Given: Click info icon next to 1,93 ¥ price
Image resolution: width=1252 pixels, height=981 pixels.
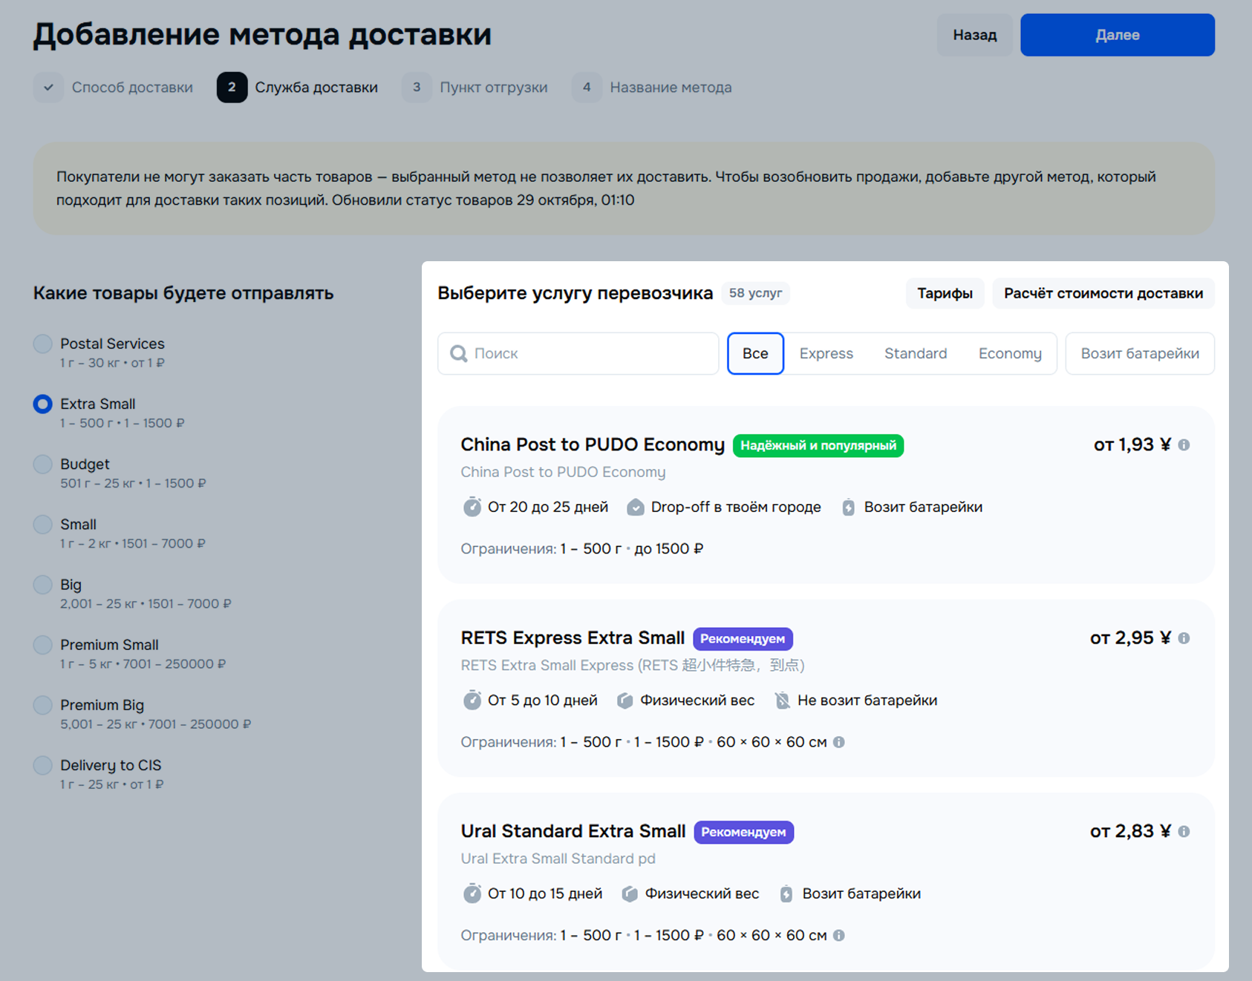Looking at the screenshot, I should (x=1184, y=445).
